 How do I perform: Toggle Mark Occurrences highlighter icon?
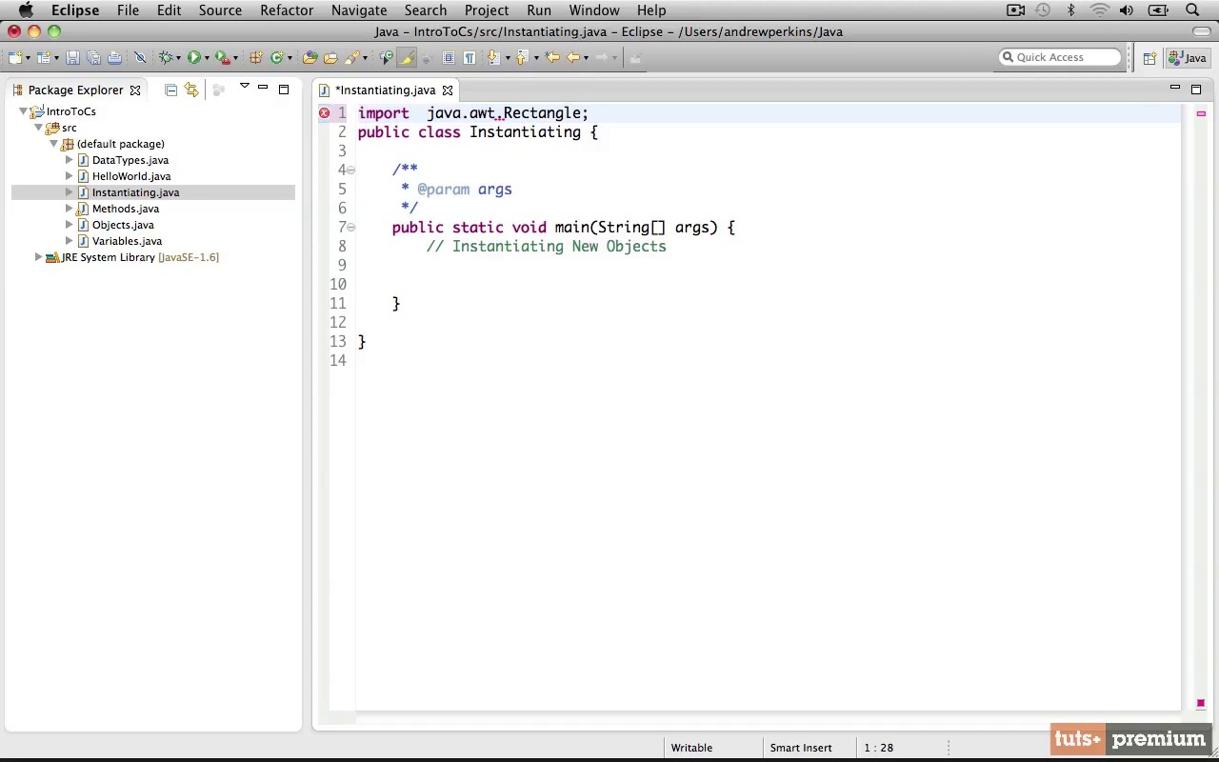tap(407, 58)
